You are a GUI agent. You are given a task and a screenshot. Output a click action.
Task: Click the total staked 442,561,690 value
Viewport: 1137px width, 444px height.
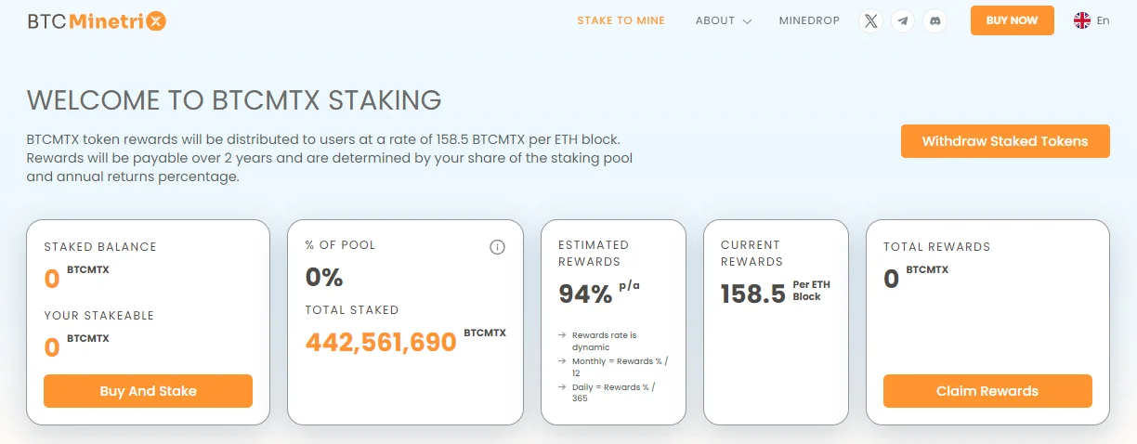(381, 343)
